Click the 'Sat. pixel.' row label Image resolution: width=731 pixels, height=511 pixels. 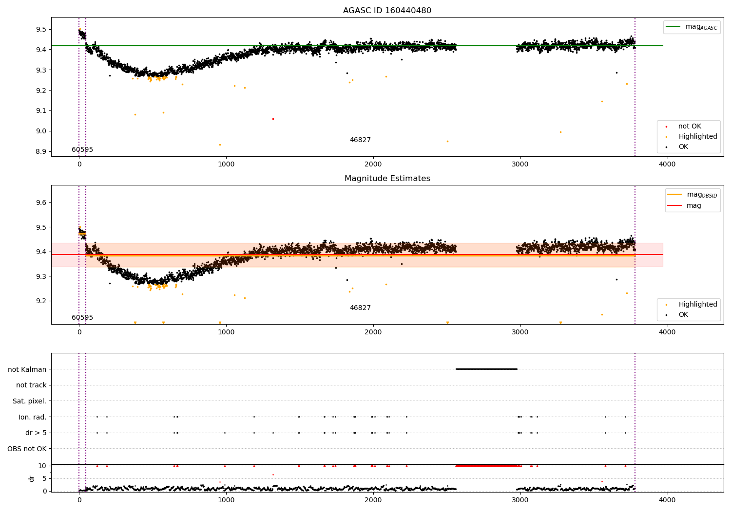30,401
